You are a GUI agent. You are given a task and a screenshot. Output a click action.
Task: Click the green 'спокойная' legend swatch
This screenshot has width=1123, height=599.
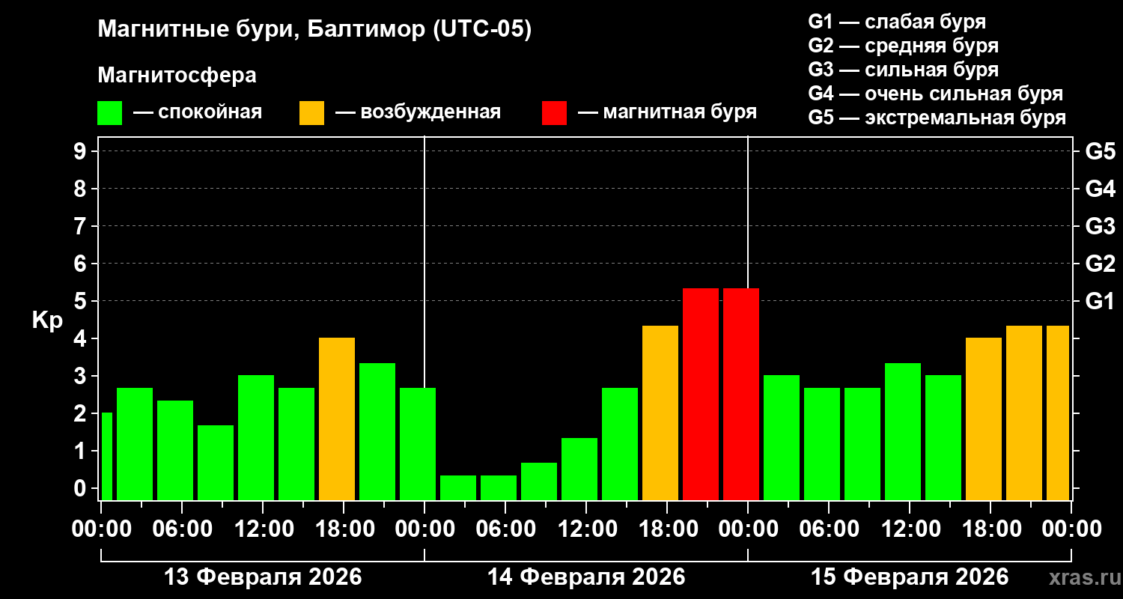pos(110,113)
